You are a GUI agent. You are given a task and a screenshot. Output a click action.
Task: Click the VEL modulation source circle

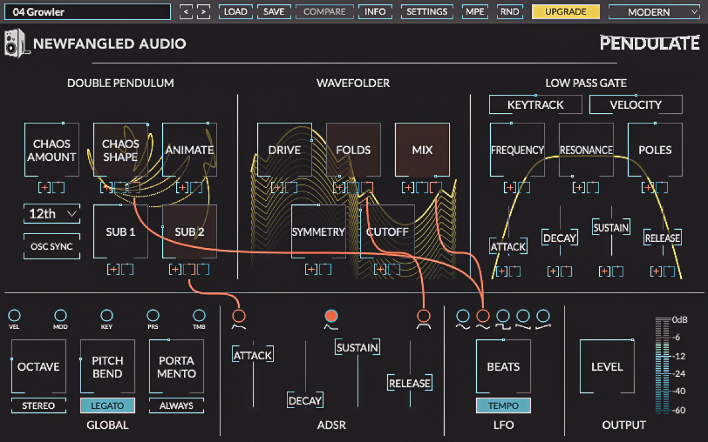[15, 315]
